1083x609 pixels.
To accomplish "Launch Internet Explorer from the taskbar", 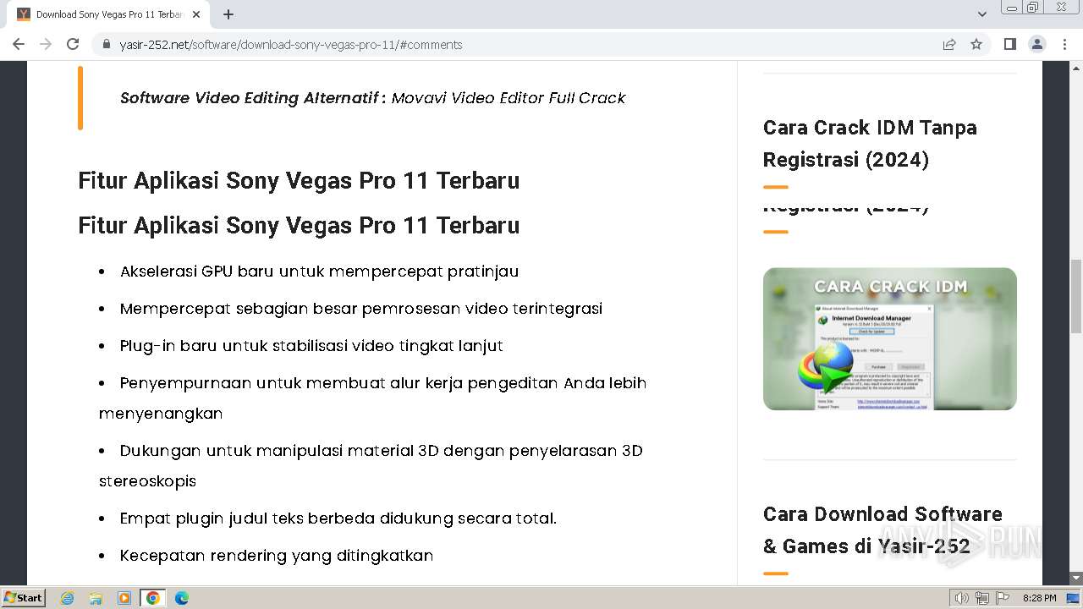I will tap(67, 598).
